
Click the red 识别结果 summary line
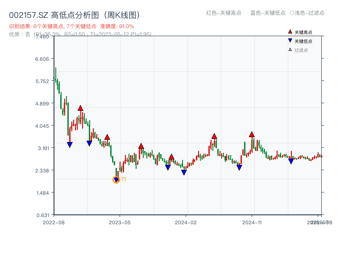tap(71, 26)
